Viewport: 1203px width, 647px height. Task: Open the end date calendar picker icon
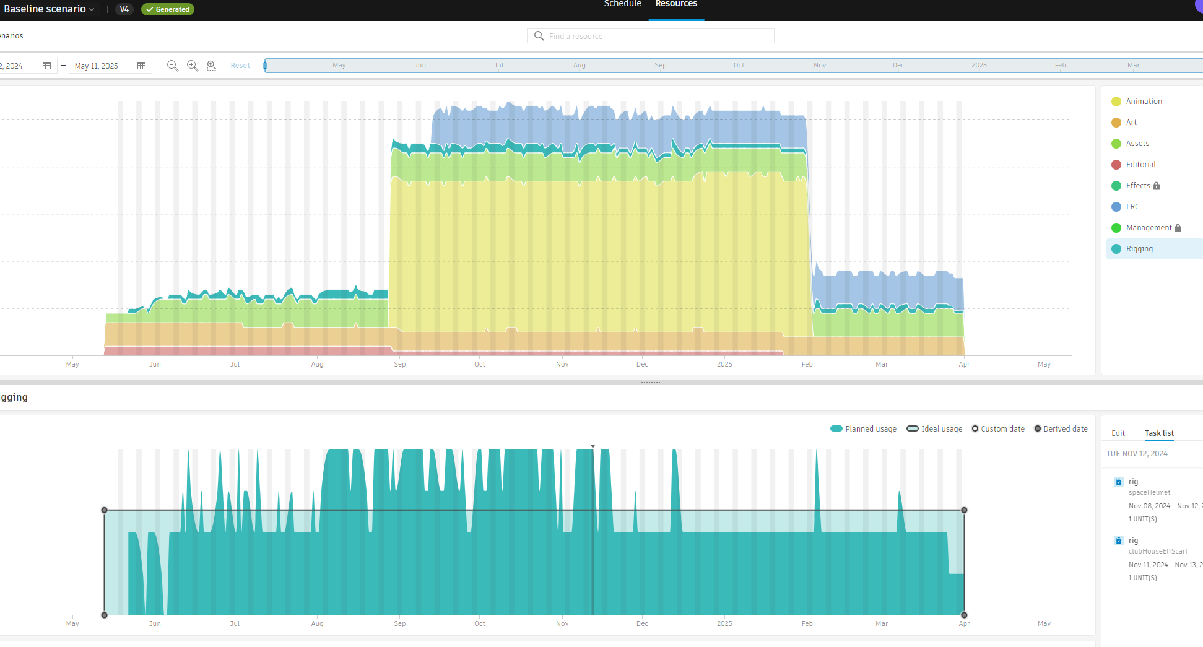pos(141,66)
